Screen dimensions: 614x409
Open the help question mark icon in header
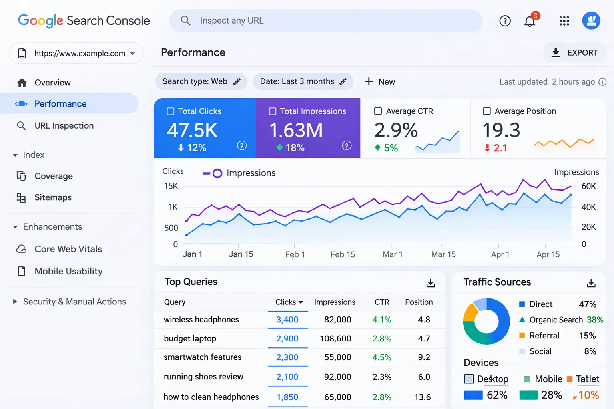tap(505, 21)
